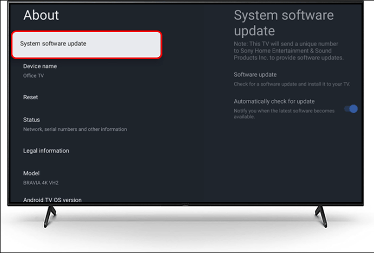Click the About page heading
The image size is (374, 253).
click(x=41, y=15)
